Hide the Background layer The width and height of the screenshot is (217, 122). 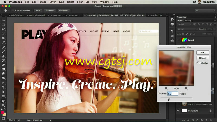[x=178, y=111]
